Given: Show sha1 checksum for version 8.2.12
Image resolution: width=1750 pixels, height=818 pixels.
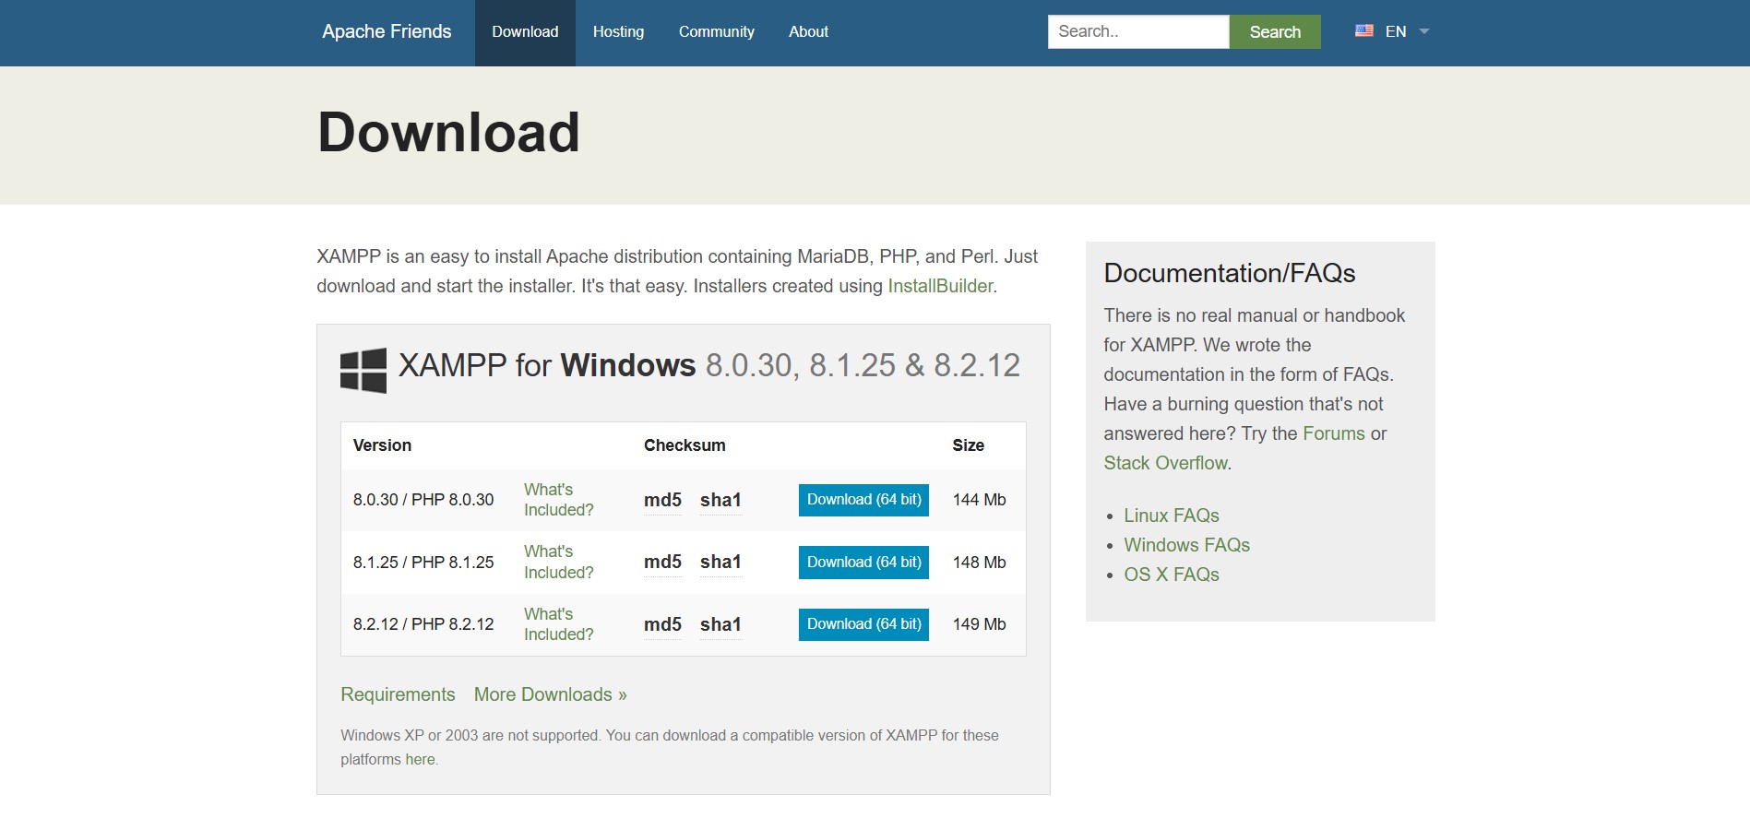Looking at the screenshot, I should point(720,624).
